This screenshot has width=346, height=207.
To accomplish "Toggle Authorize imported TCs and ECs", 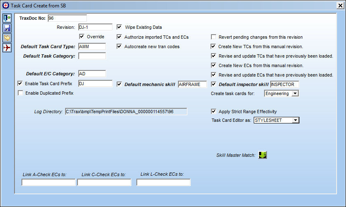I will pos(119,37).
